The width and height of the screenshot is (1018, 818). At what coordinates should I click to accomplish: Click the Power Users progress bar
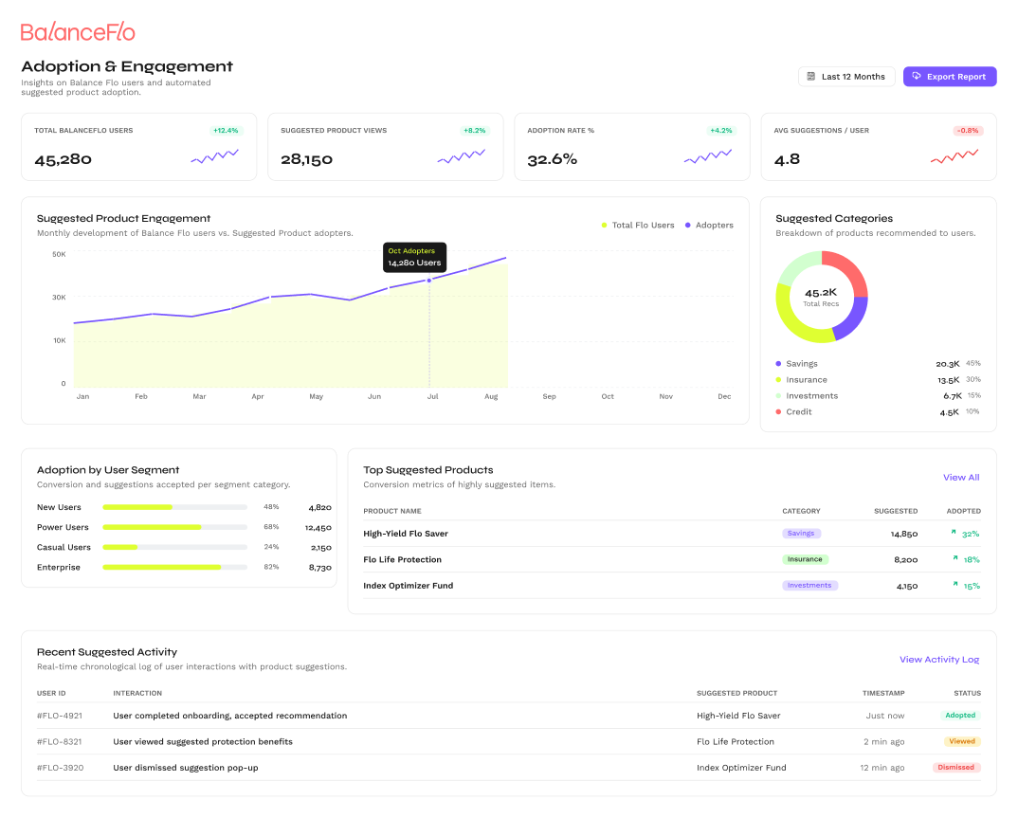175,527
